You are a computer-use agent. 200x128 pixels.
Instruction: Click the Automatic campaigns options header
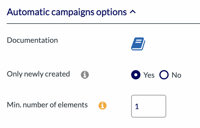click(67, 12)
